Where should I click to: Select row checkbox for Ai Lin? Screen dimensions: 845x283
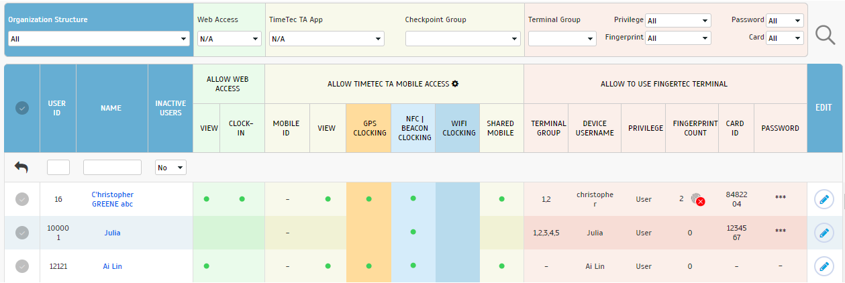click(x=22, y=266)
